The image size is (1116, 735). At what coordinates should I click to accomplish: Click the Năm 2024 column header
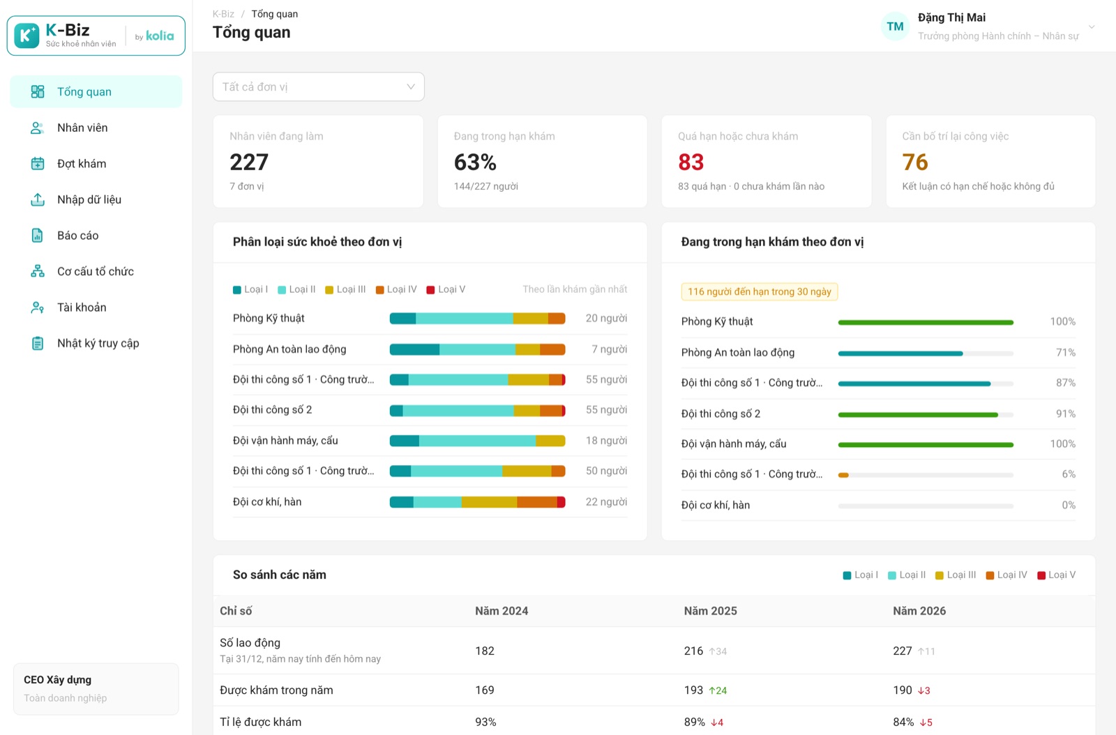pyautogui.click(x=502, y=611)
